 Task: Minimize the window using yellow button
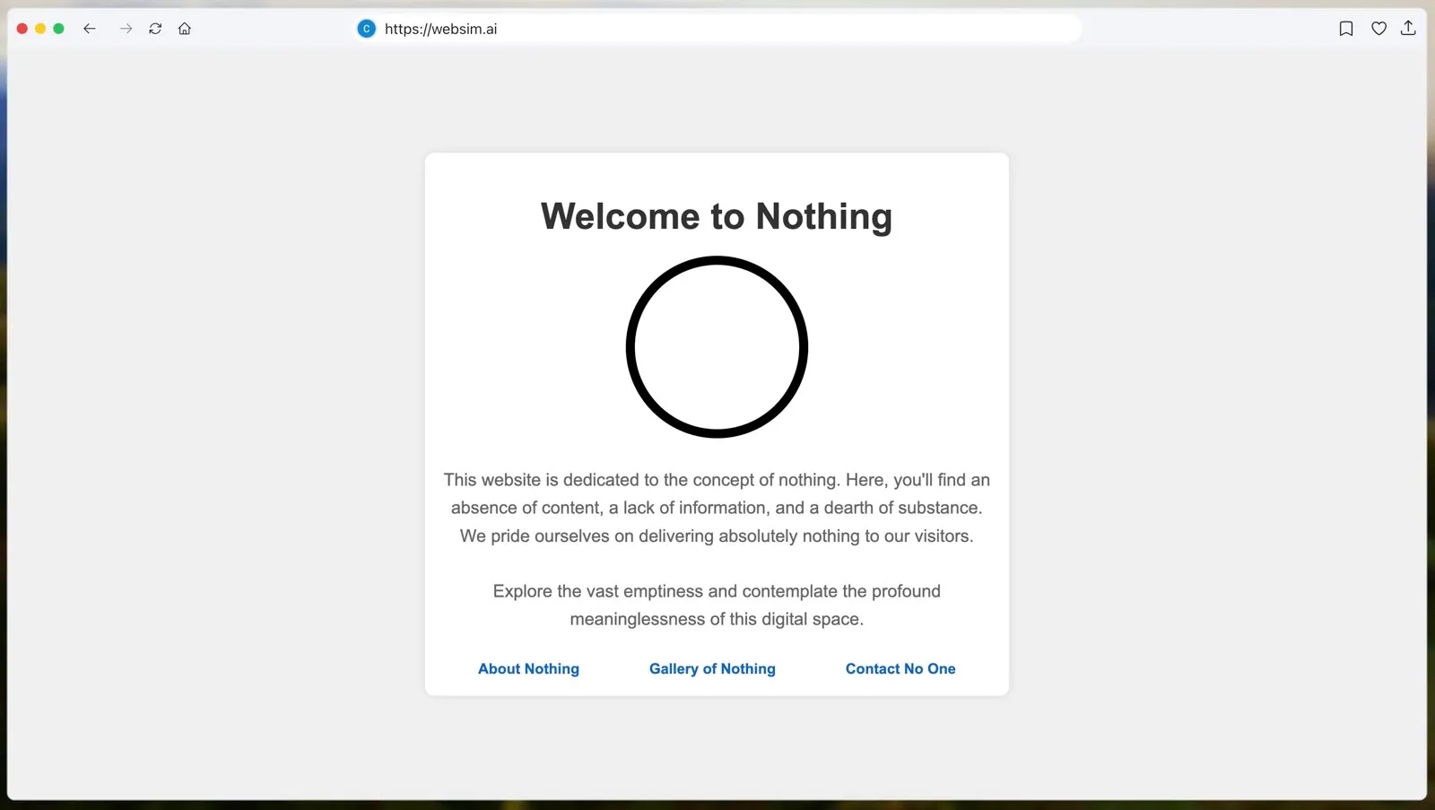point(40,29)
